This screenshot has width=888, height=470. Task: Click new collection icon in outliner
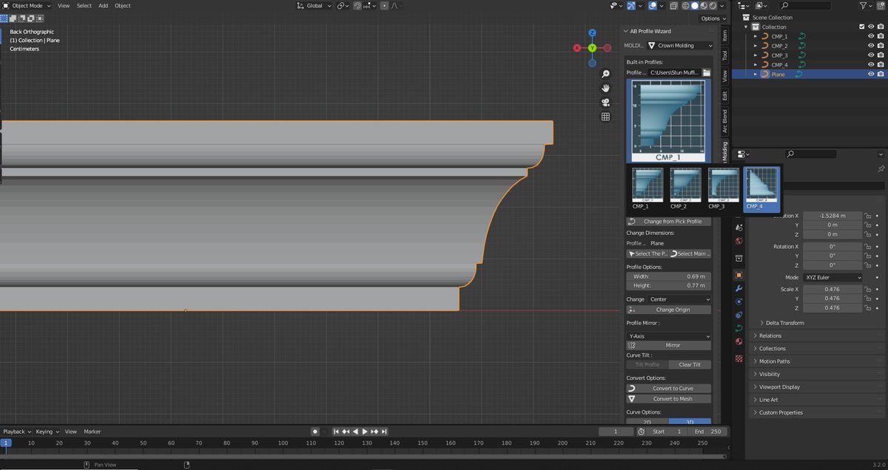pos(881,5)
